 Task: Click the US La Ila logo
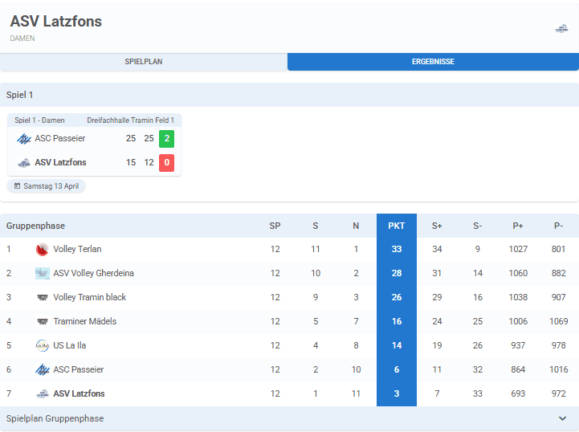tap(43, 346)
